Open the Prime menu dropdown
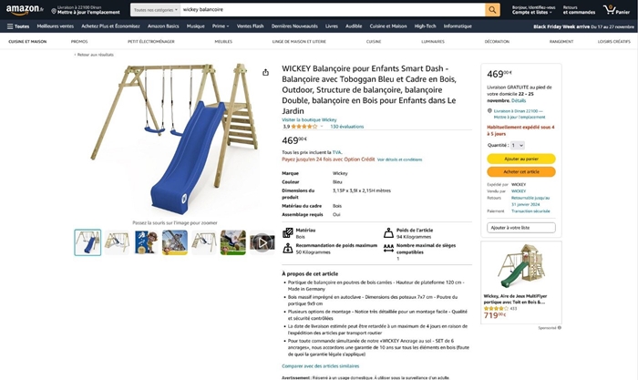This screenshot has height=380, width=638. 221,26
